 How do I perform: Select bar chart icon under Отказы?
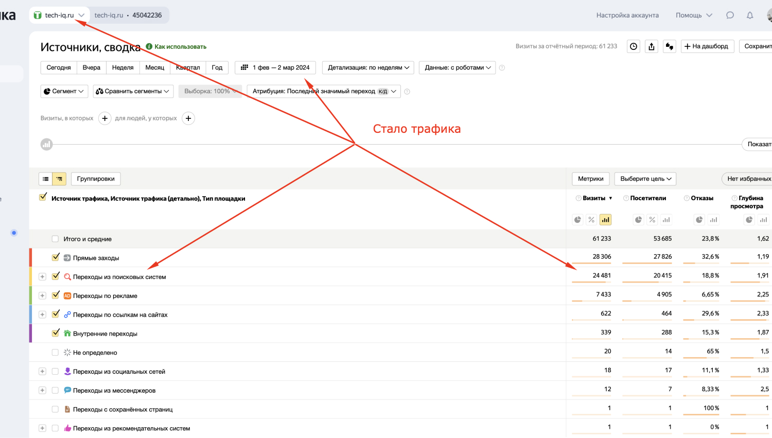713,220
